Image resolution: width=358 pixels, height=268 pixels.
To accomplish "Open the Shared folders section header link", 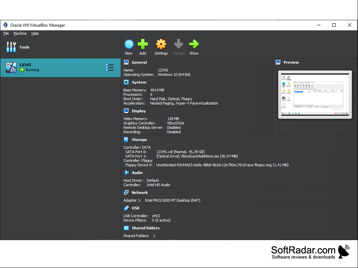I will (x=146, y=228).
